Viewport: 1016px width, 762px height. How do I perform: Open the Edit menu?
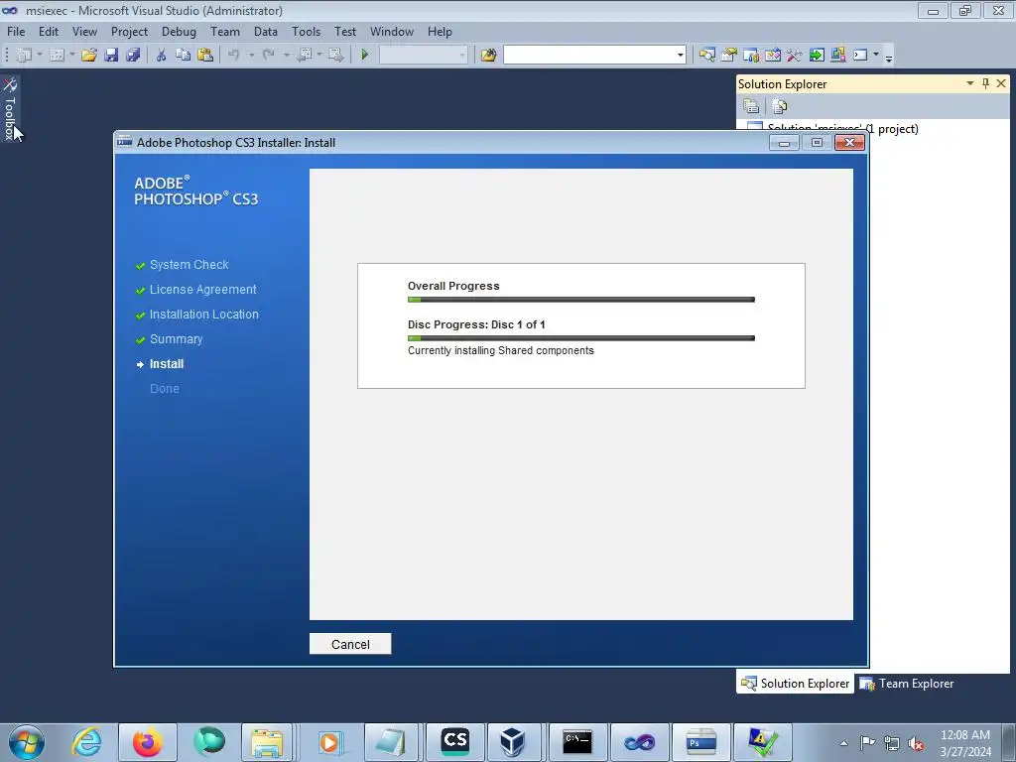click(48, 31)
